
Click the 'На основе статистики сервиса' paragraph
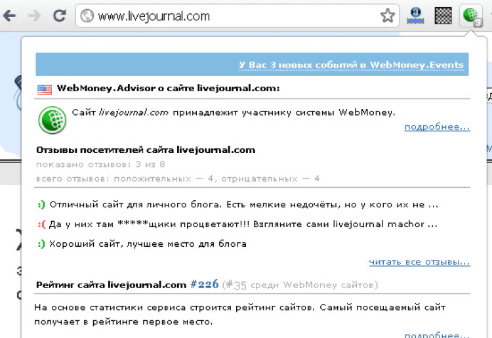point(239,314)
